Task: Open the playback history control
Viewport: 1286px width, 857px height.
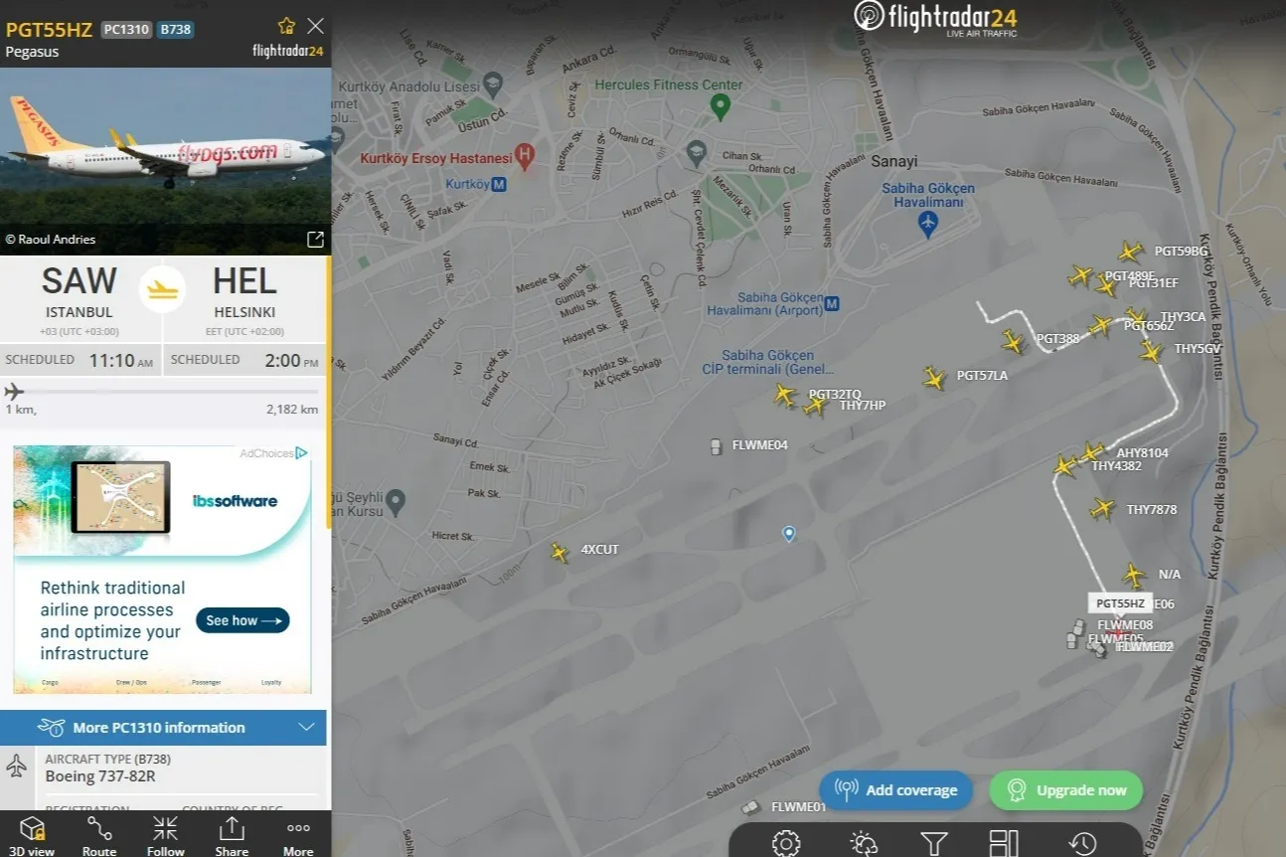Action: point(1082,843)
